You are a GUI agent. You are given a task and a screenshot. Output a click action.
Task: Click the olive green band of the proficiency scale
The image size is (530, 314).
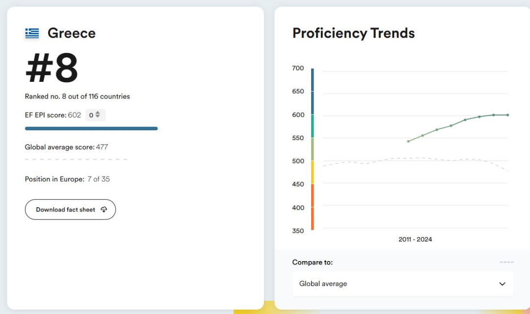[312, 149]
